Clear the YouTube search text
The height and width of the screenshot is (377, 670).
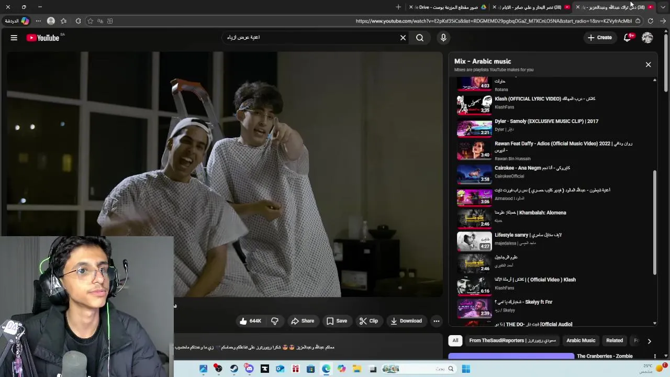click(403, 38)
